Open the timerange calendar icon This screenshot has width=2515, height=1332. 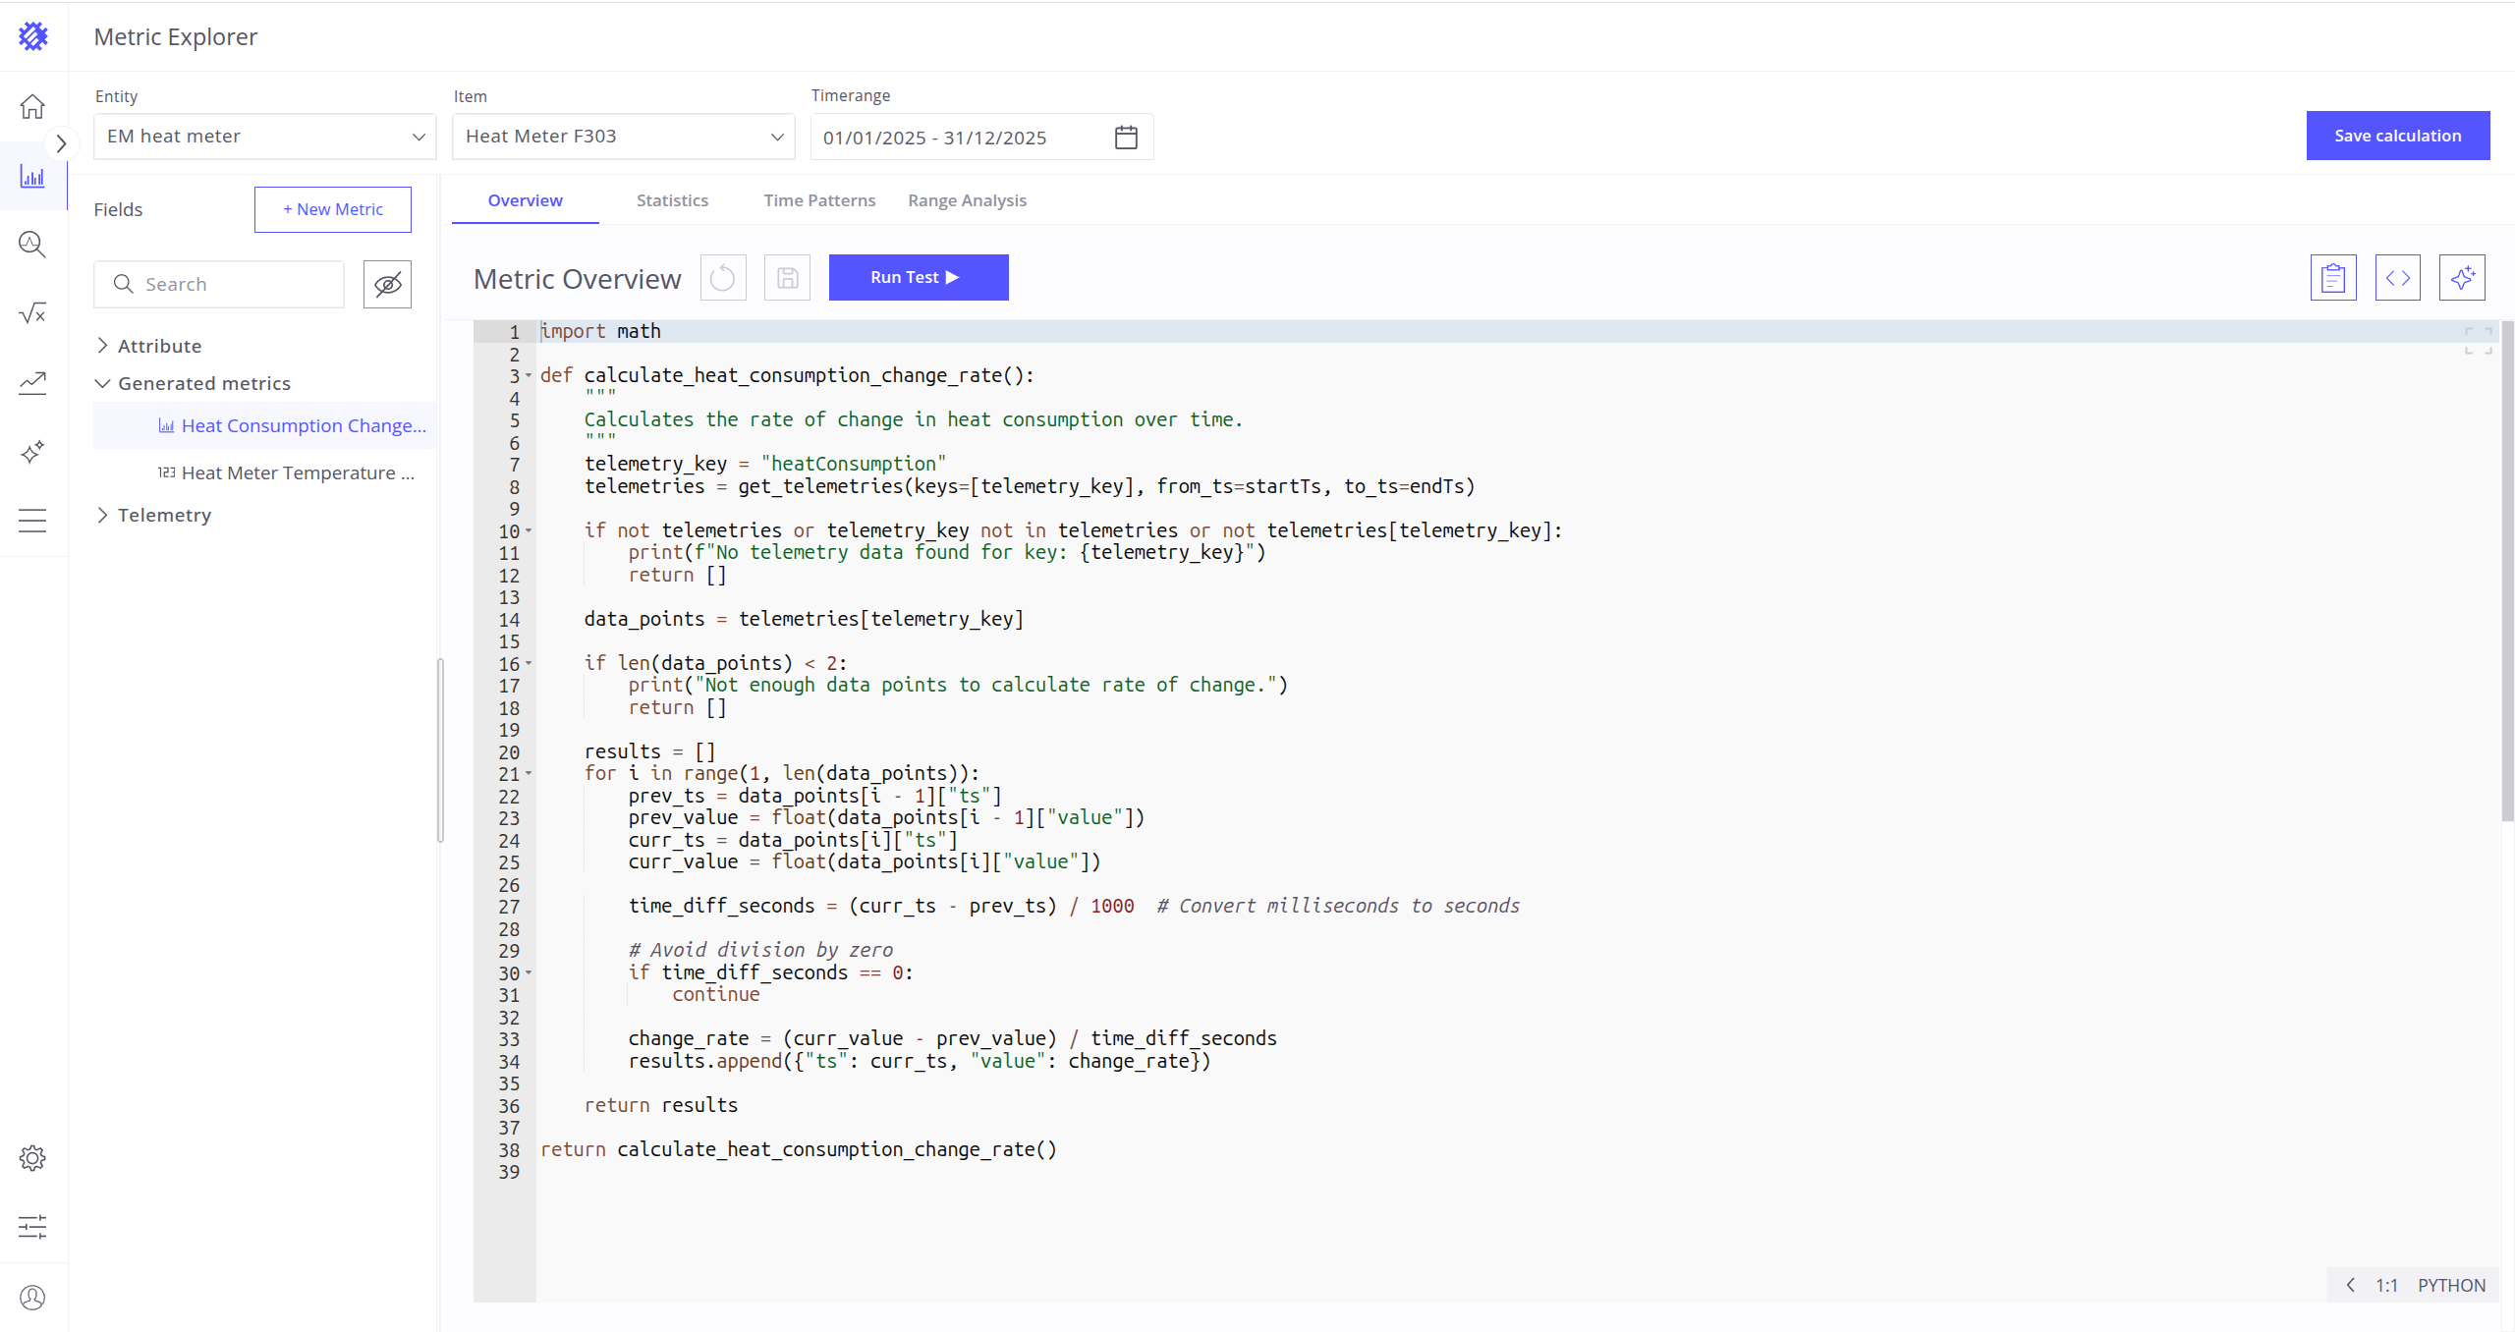1126,138
